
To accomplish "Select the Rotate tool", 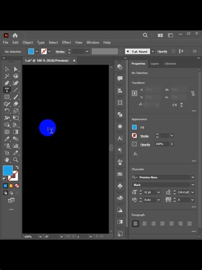I will click(x=7, y=111).
